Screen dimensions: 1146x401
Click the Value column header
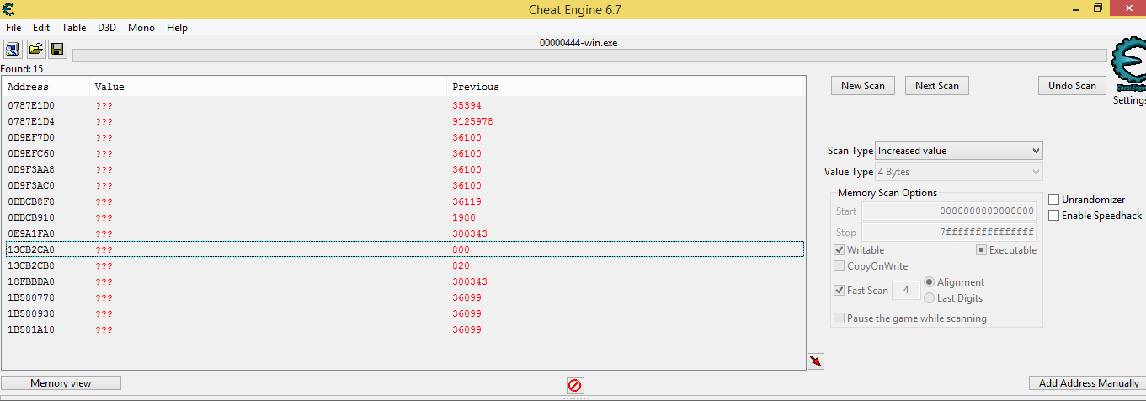click(269, 87)
